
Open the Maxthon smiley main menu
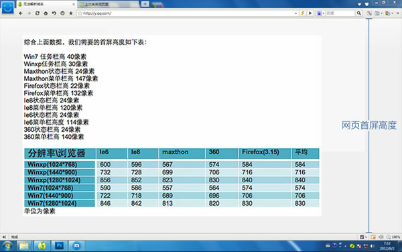(x=7, y=7)
